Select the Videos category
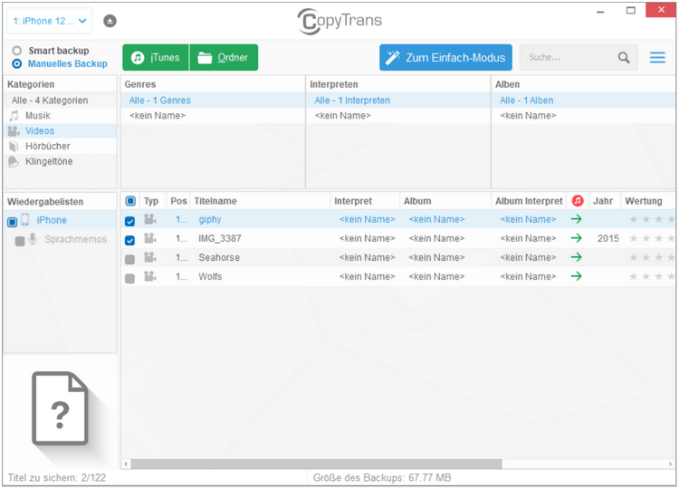The width and height of the screenshot is (679, 489). click(x=60, y=130)
